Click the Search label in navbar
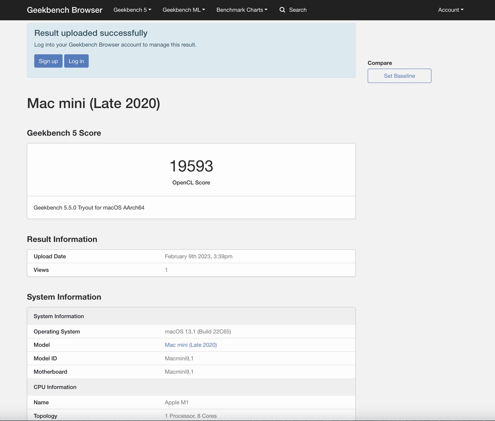The image size is (495, 421). click(x=298, y=10)
